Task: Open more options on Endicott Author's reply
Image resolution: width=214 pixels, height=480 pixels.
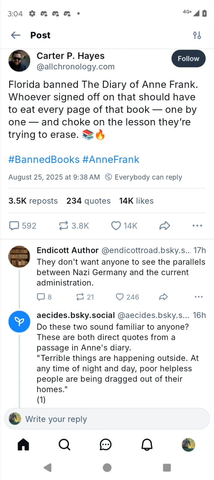Action: (198, 297)
